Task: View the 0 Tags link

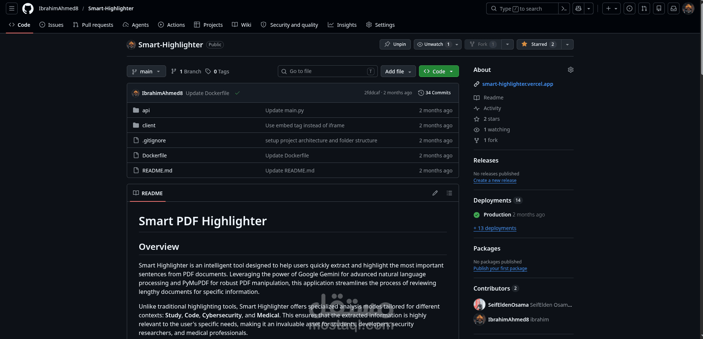Action: click(217, 71)
